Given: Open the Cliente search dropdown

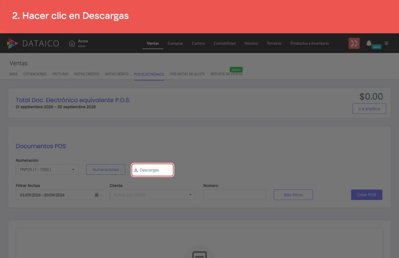Looking at the screenshot, I should point(152,195).
